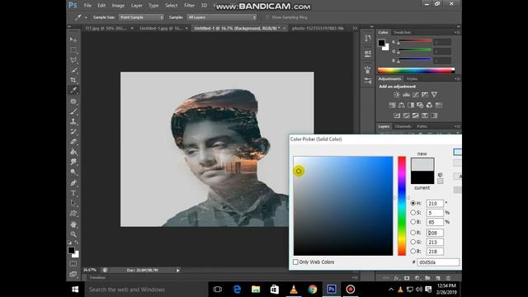
Task: Click the hex color input field
Action: [x=438, y=262]
